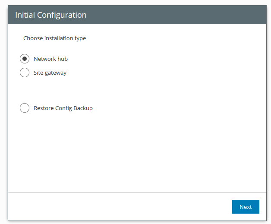
Task: Select the Site gateway radio button
Action: tap(25, 73)
